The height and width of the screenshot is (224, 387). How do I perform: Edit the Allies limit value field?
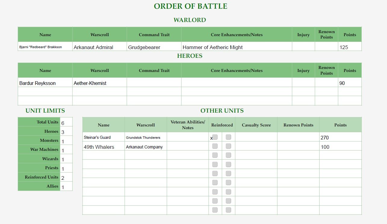tap(66, 186)
